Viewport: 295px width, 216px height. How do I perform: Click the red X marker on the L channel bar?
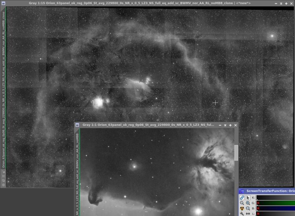coord(258,214)
